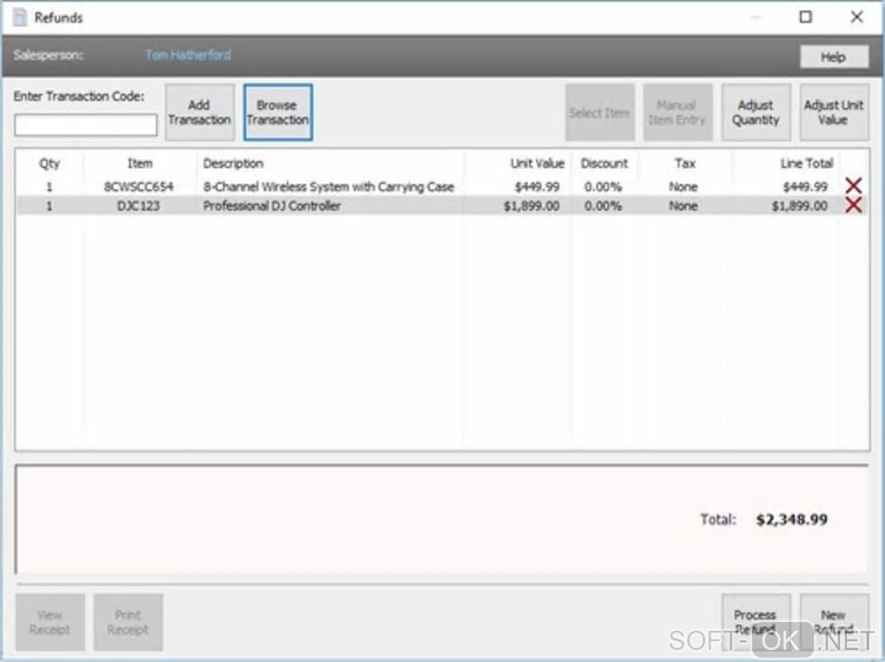Click New Refund button
885x662 pixels.
834,622
